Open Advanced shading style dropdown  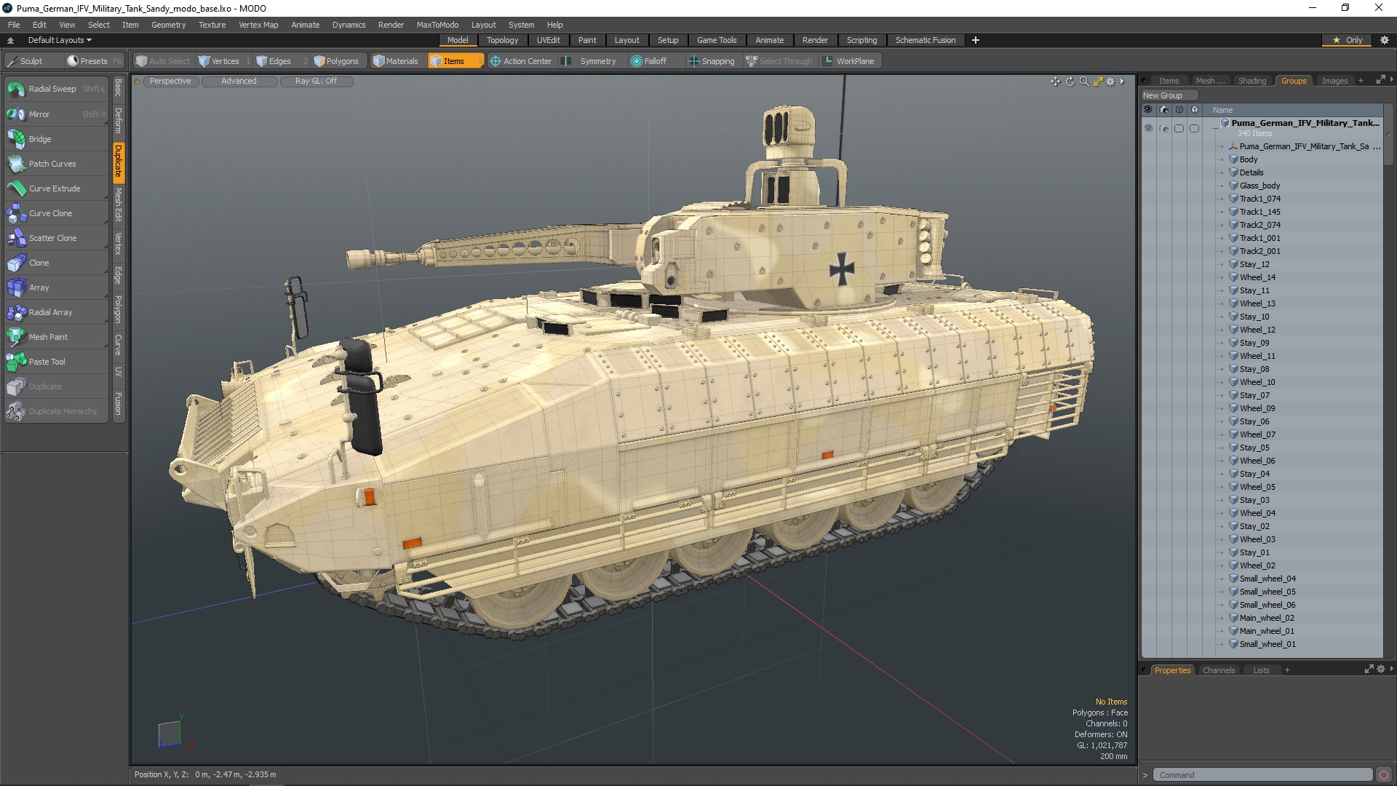(x=239, y=82)
